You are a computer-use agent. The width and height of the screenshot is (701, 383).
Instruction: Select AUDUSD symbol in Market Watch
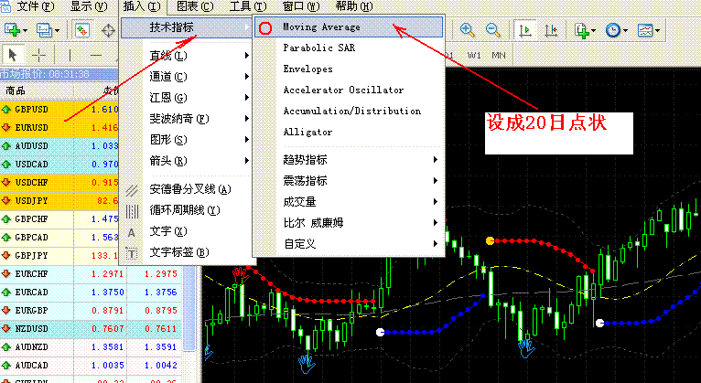[x=31, y=146]
